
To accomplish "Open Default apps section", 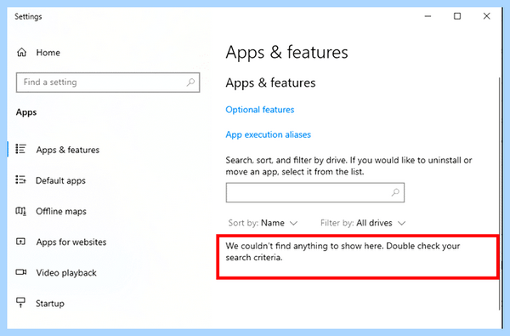I will tap(60, 180).
